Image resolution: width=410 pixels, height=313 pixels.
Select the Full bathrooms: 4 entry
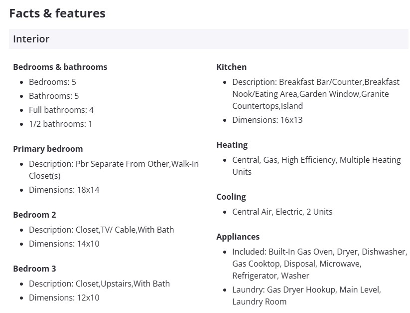point(61,110)
